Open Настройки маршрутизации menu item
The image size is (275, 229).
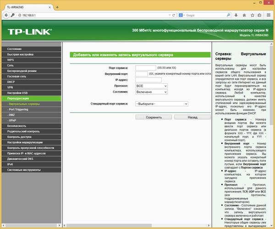[x=32, y=142]
